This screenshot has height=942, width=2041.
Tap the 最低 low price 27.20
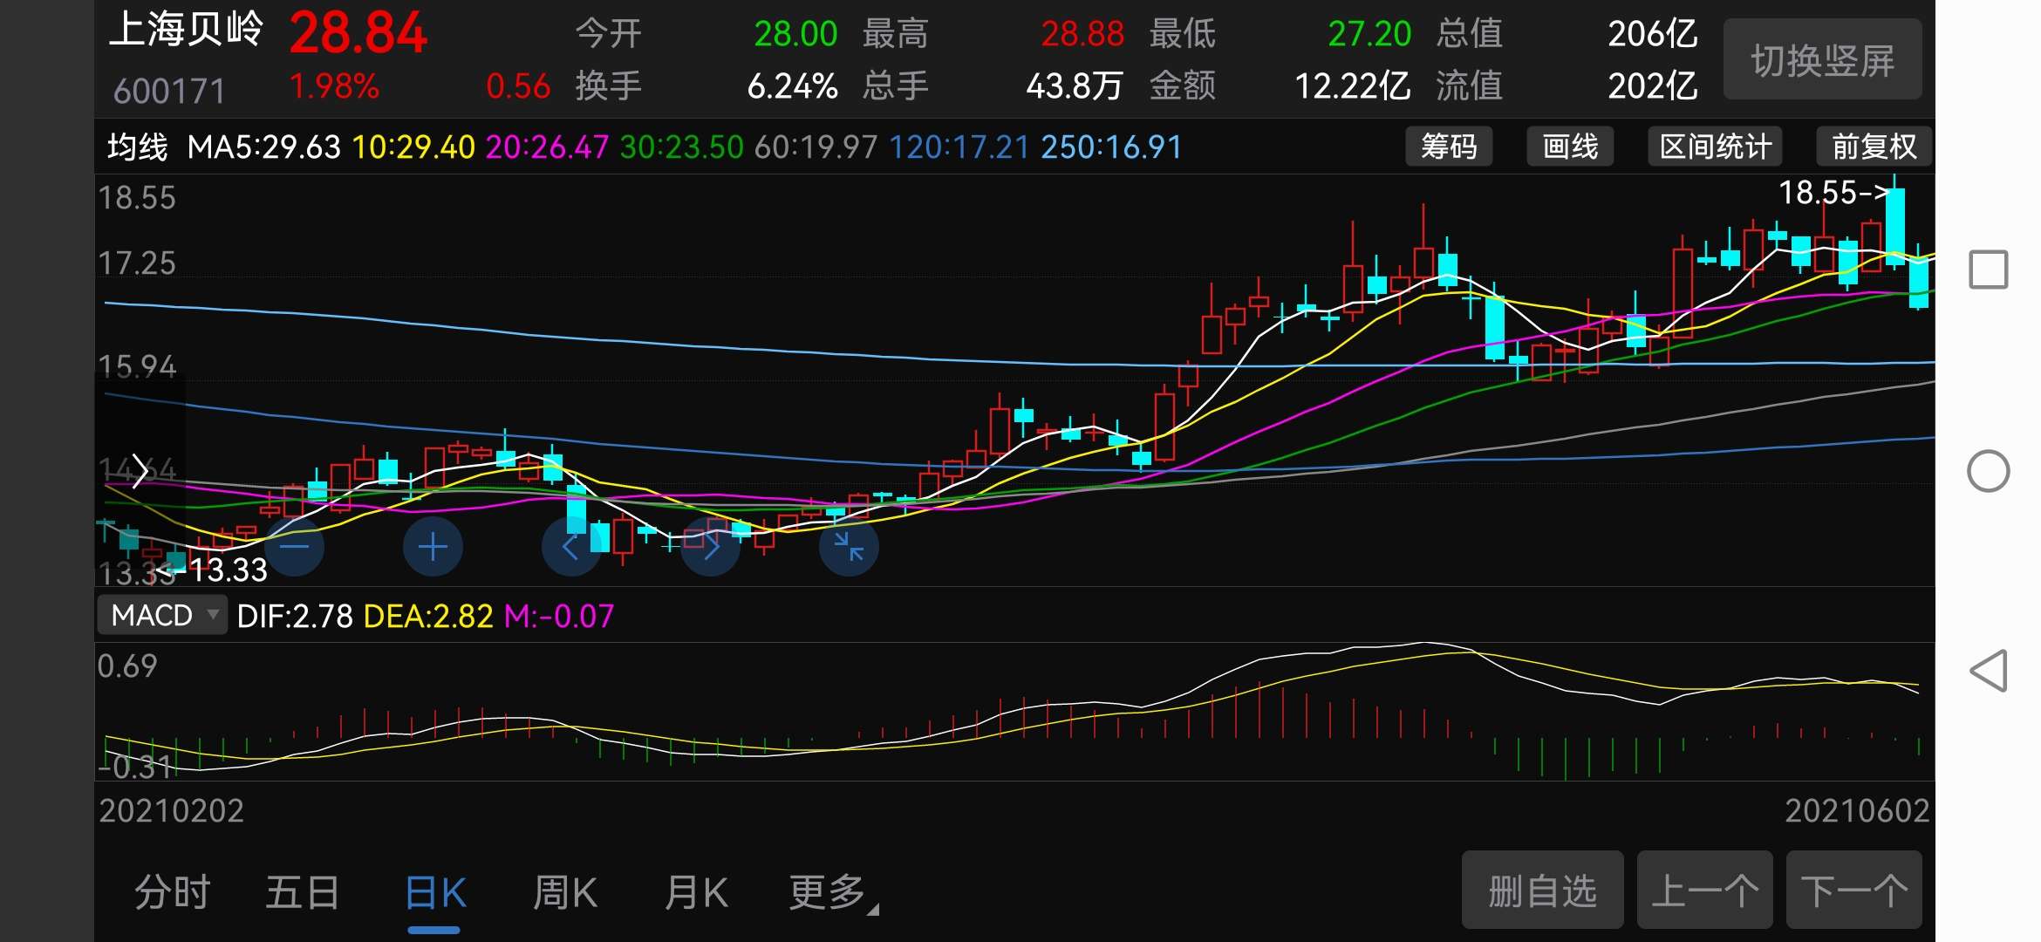click(1369, 34)
